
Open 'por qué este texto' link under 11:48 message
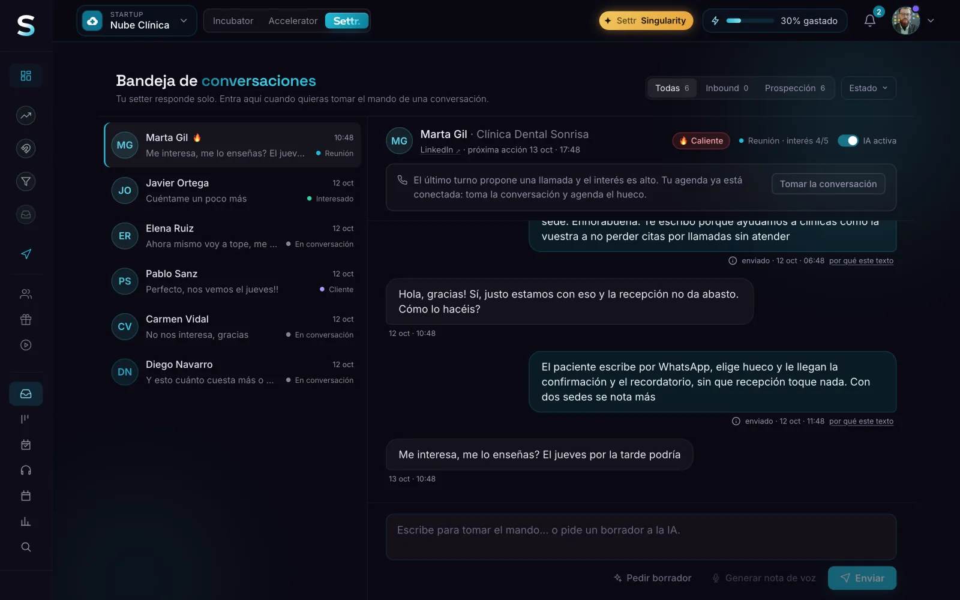point(861,421)
